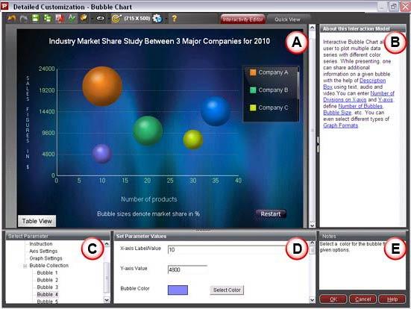The height and width of the screenshot is (309, 411).
Task: Click the Cancel button
Action: [363, 299]
